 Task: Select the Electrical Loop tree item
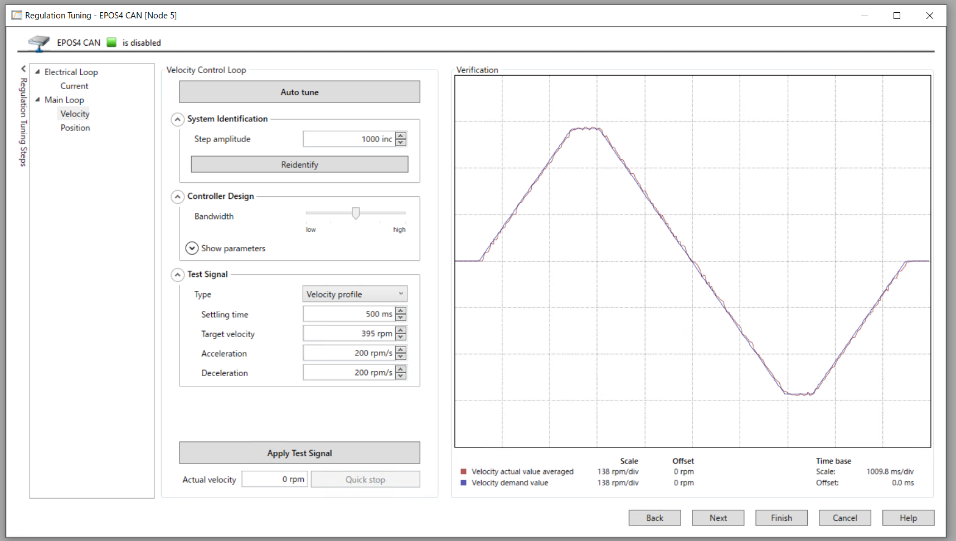(71, 72)
